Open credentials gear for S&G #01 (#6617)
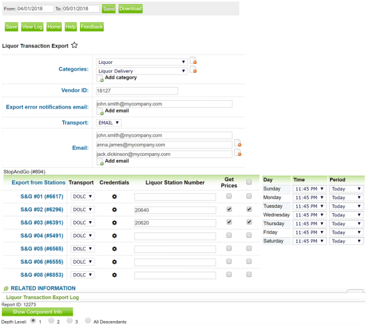 (x=114, y=196)
